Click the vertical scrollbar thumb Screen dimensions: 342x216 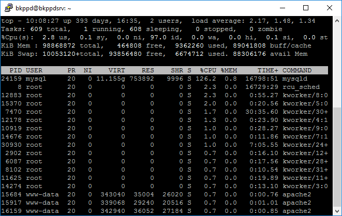(337, 155)
